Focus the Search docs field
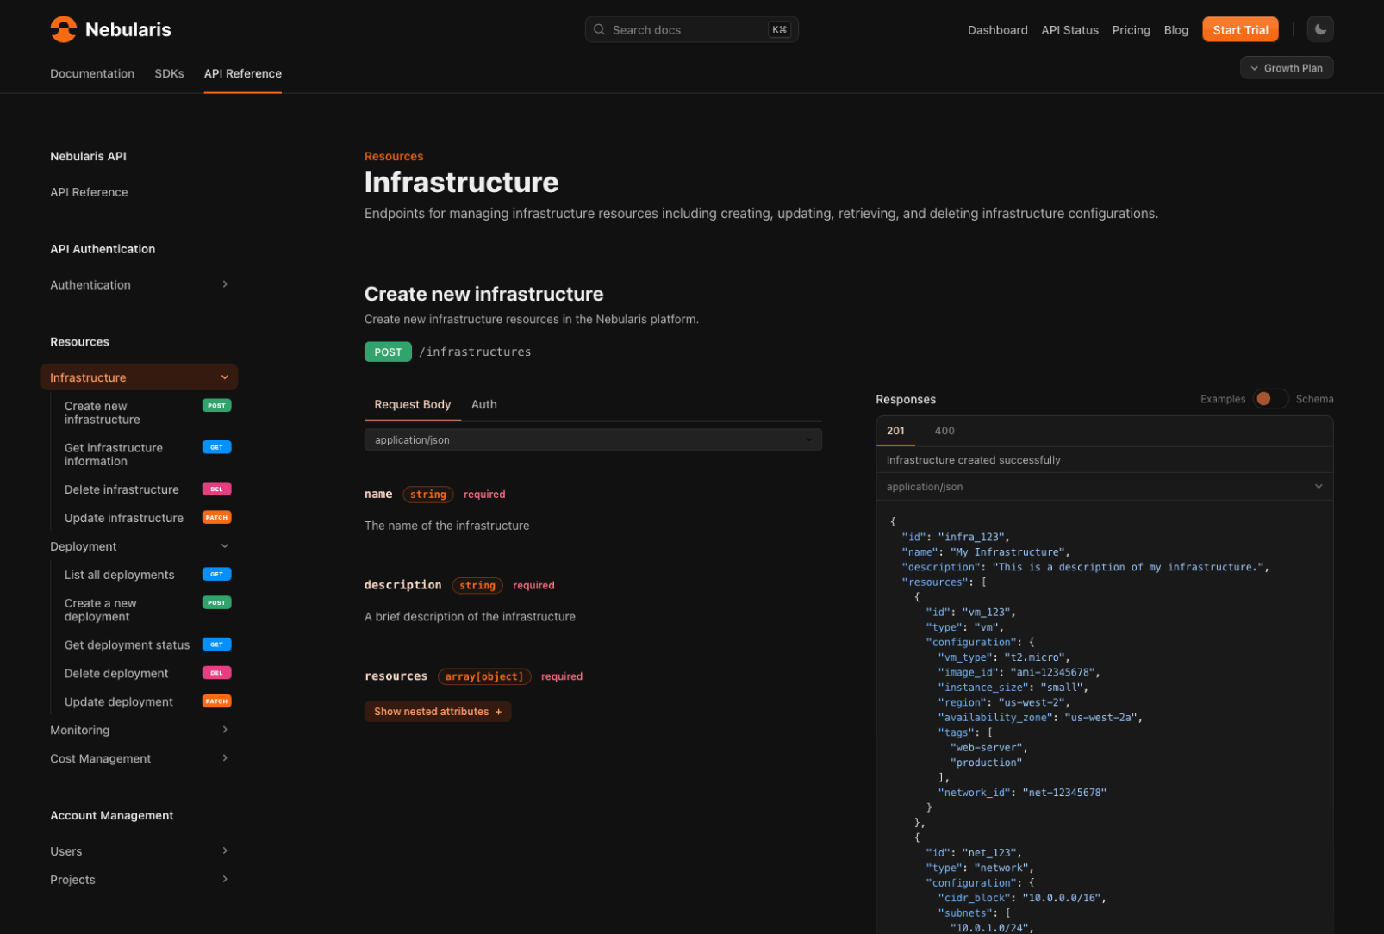 [x=691, y=29]
